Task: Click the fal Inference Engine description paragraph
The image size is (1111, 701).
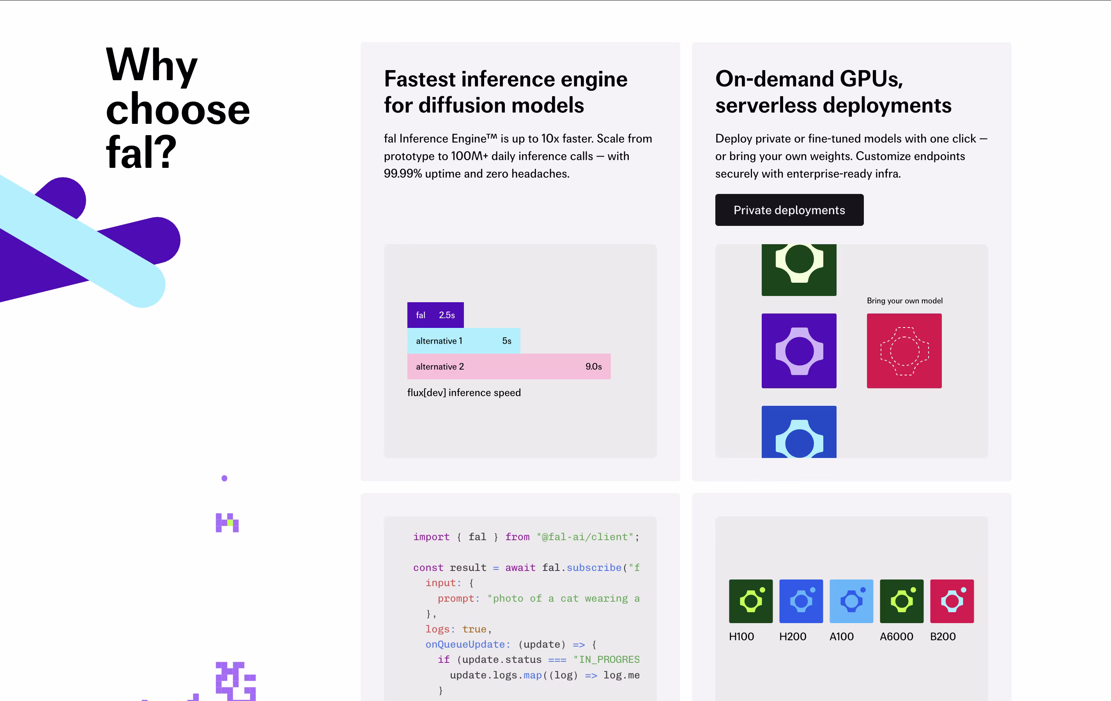Action: click(x=518, y=156)
